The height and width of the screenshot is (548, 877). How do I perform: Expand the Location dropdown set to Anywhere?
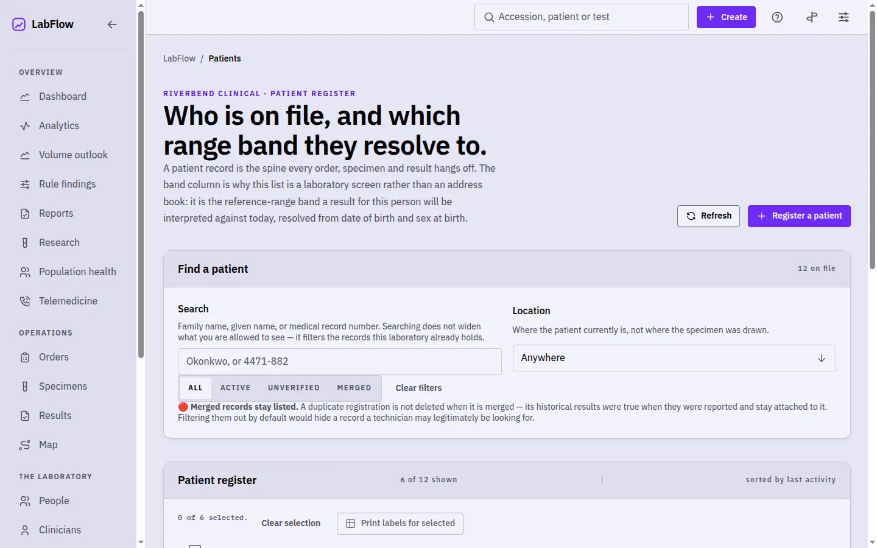click(674, 358)
